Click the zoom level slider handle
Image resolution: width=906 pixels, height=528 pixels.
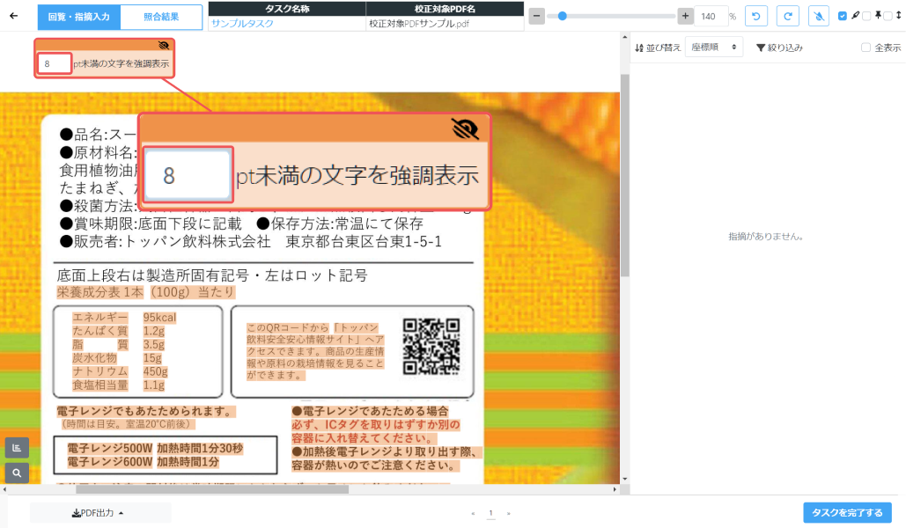pyautogui.click(x=563, y=16)
